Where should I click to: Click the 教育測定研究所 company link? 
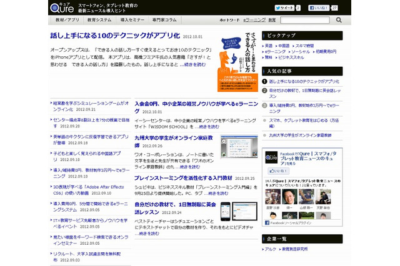294,249
